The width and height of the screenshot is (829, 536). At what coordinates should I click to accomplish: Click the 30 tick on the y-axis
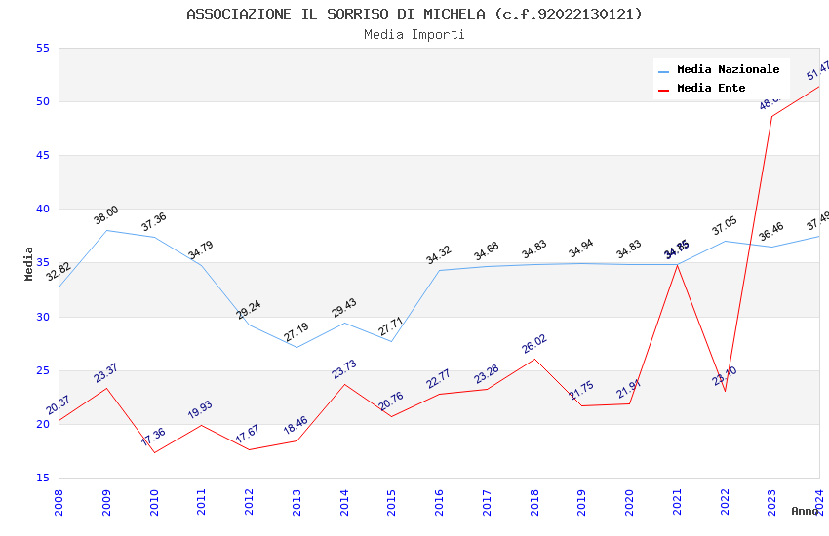43,317
